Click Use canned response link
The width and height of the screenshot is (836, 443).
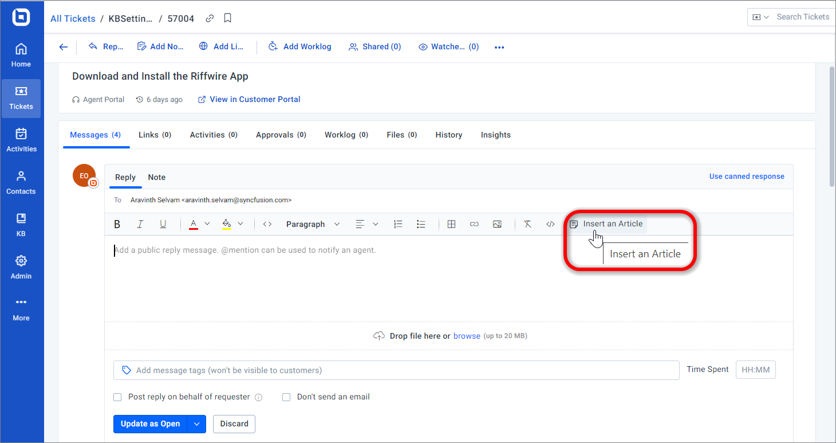click(747, 177)
